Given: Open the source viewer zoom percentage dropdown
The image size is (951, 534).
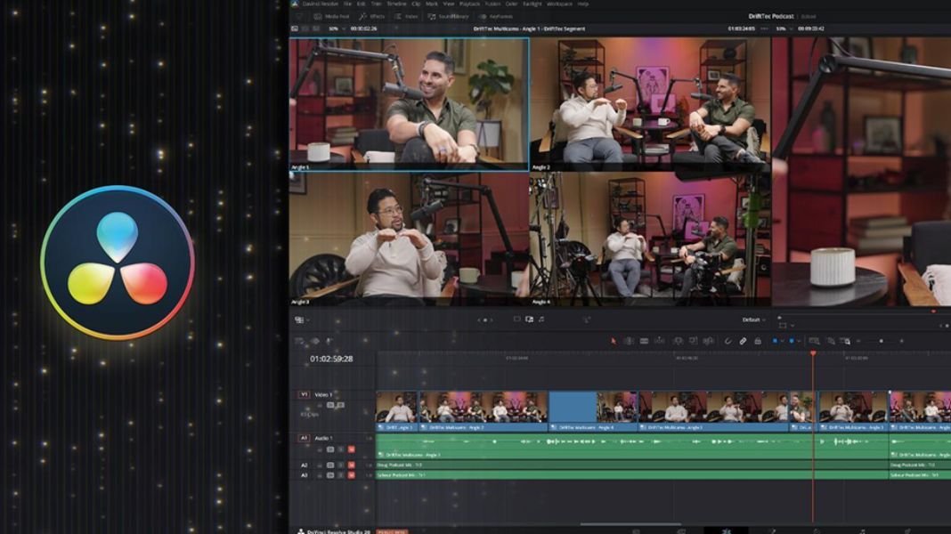Looking at the screenshot, I should (336, 28).
